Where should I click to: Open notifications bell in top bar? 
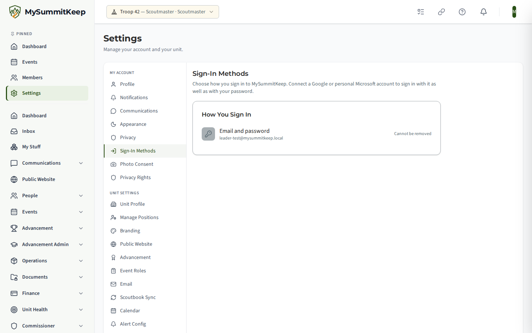tap(484, 12)
